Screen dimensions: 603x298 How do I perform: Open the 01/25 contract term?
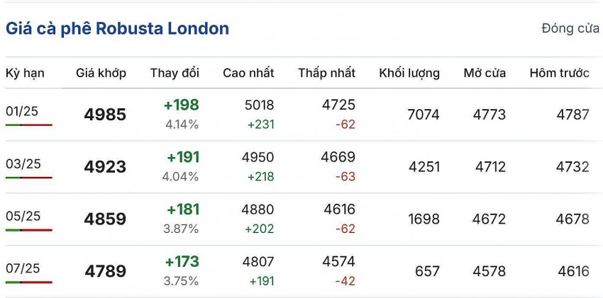click(22, 111)
